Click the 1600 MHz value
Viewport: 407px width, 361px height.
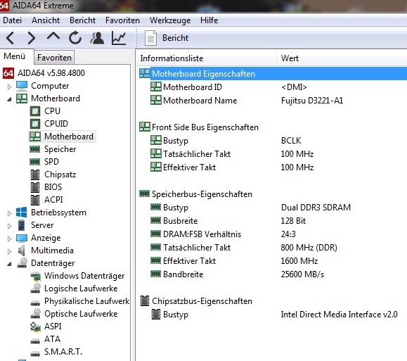click(x=299, y=261)
